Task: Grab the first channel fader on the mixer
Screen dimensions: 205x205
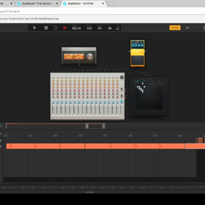Action: point(54,107)
